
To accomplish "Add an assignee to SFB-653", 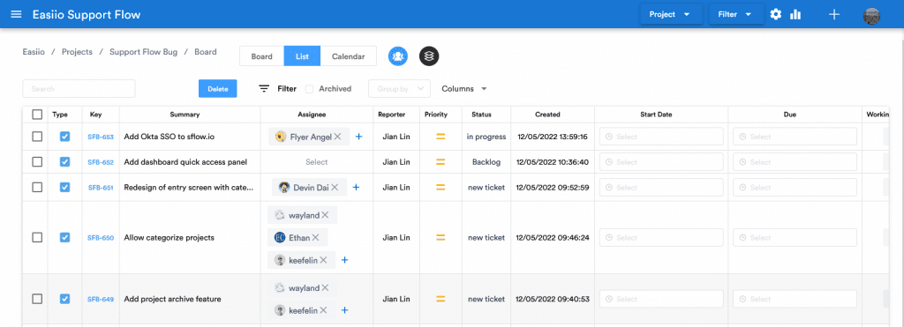I will tap(358, 137).
